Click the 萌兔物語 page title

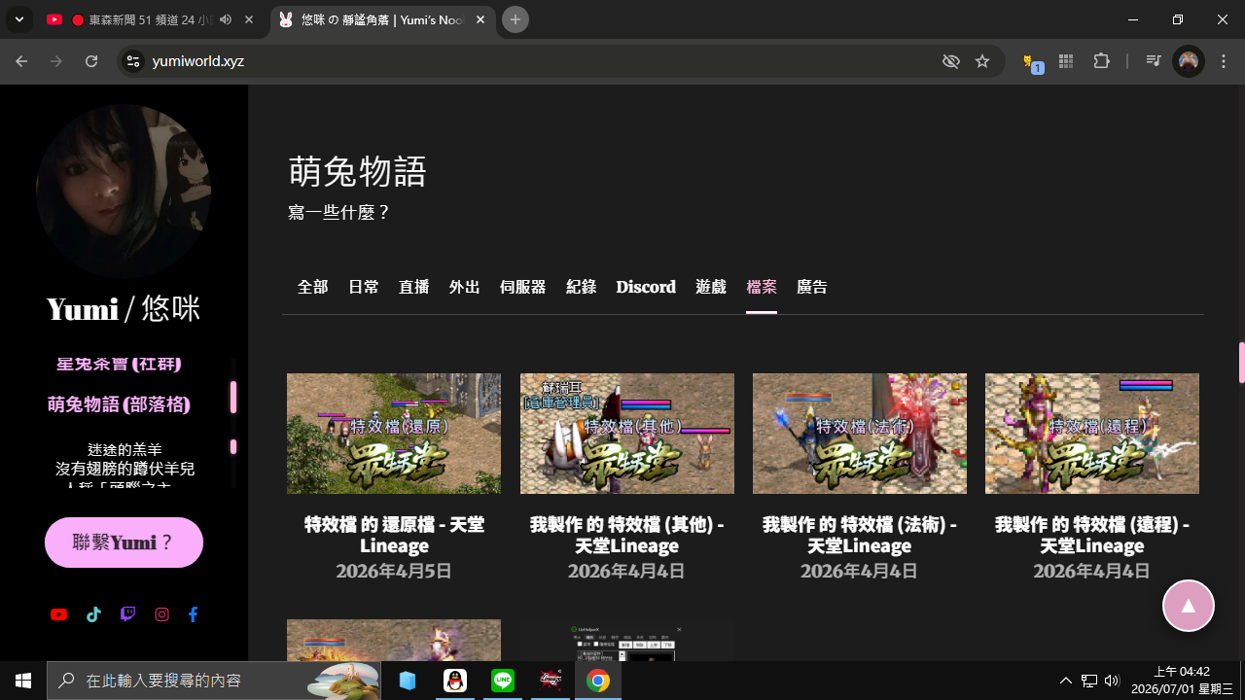[358, 171]
